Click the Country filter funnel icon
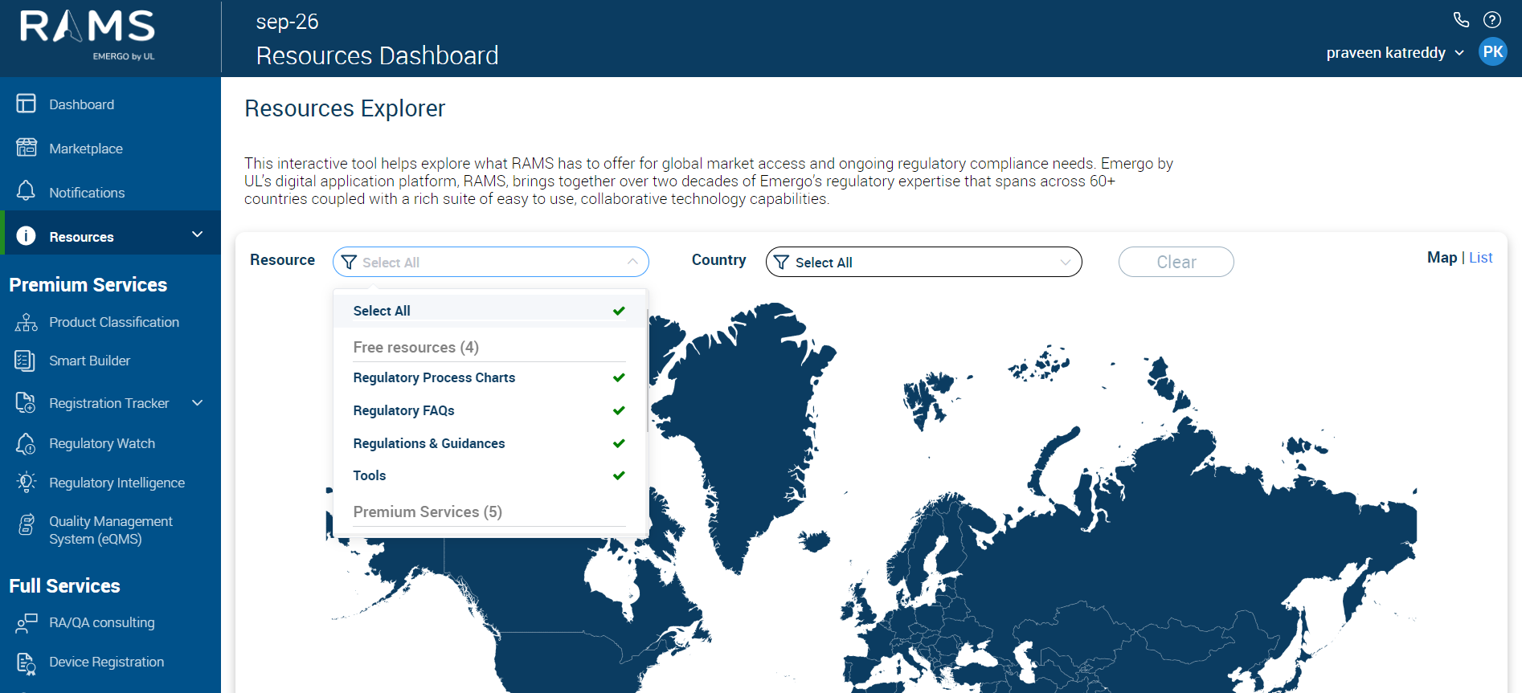This screenshot has width=1522, height=693. coord(781,263)
